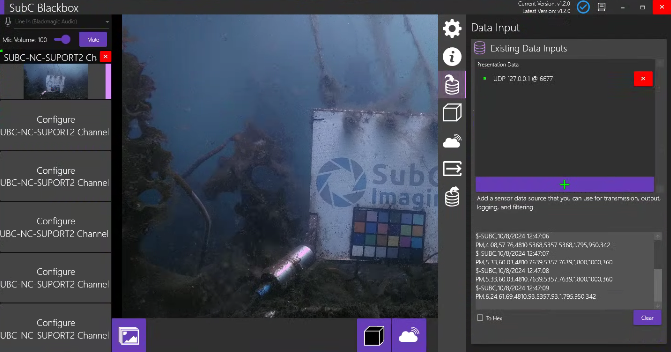The width and height of the screenshot is (671, 352).
Task: Clear the incoming data log
Action: [x=647, y=318]
